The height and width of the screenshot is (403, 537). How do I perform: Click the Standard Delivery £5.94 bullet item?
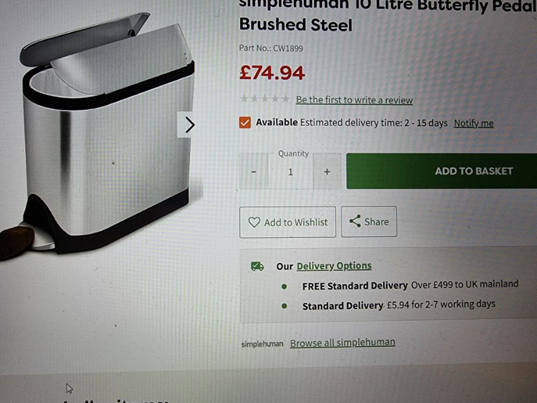[388, 304]
